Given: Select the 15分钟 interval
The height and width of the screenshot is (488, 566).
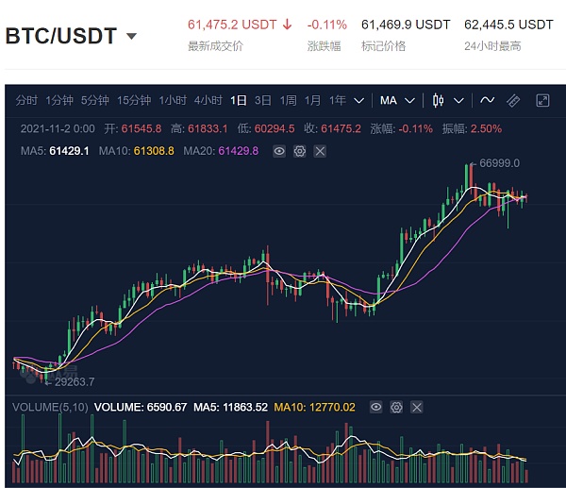Looking at the screenshot, I should point(134,100).
